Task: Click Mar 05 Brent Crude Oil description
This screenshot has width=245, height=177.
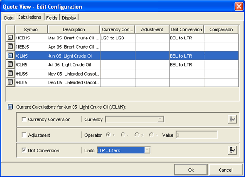Action: (x=74, y=38)
